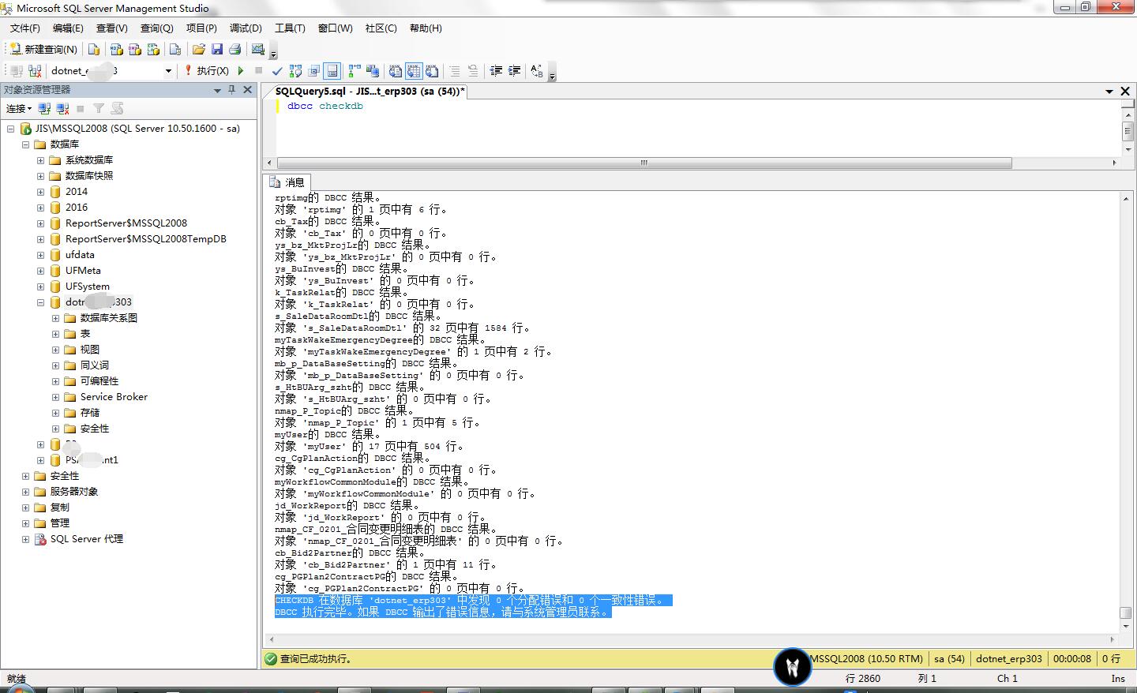
Task: Decrease the line indent
Action: click(x=496, y=70)
